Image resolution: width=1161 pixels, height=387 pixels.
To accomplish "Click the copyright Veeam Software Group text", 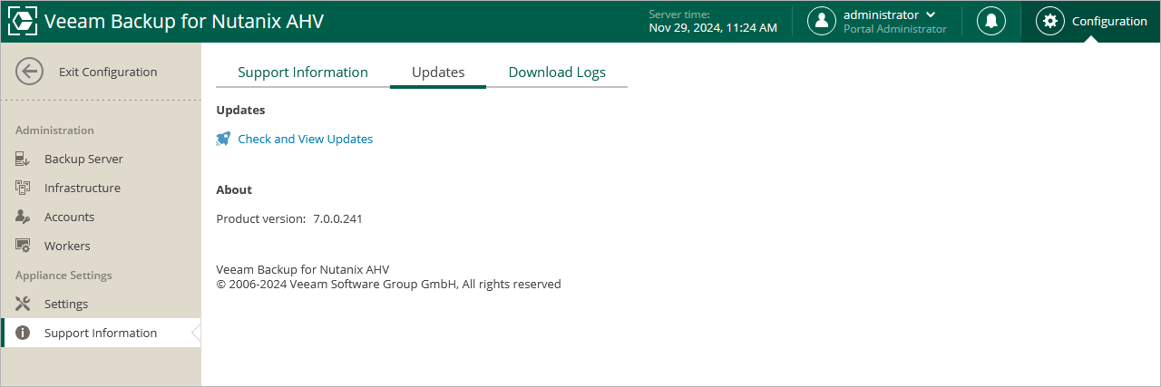I will 388,284.
